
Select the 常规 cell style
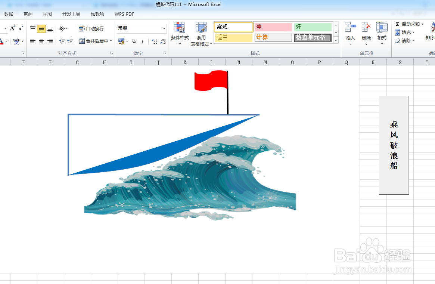pos(234,27)
